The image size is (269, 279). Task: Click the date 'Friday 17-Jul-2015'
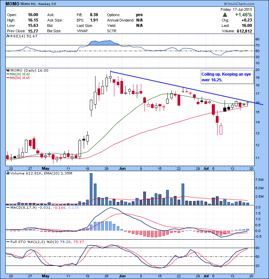[x=236, y=9]
